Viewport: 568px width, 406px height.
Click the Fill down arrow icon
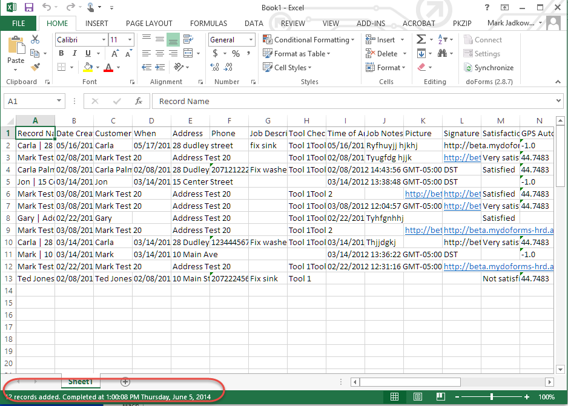[x=421, y=54]
